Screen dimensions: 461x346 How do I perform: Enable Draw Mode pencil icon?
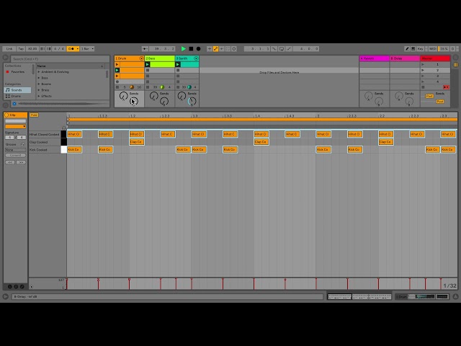point(407,48)
